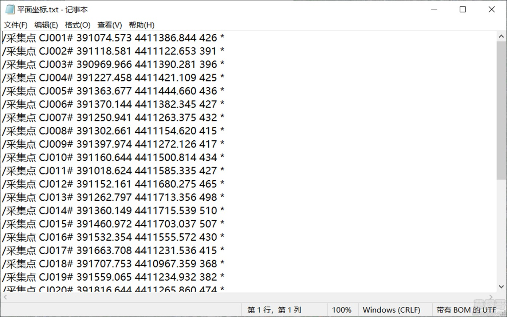This screenshot has width=507, height=317.
Task: Open the 编辑(E) menu
Action: click(x=46, y=25)
